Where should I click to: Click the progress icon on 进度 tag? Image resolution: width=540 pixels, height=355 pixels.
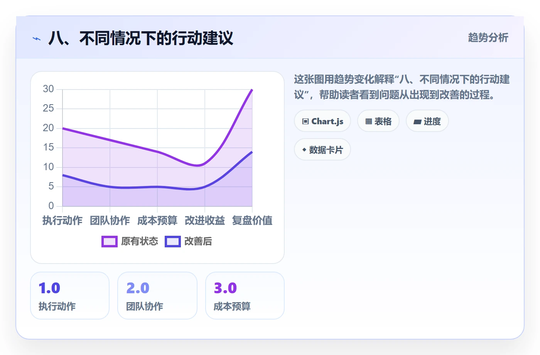417,122
